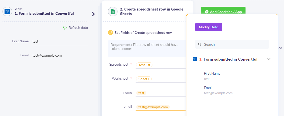This screenshot has width=284, height=116.
Task: Click the plus icon on Add Condition / App
Action: click(207, 12)
